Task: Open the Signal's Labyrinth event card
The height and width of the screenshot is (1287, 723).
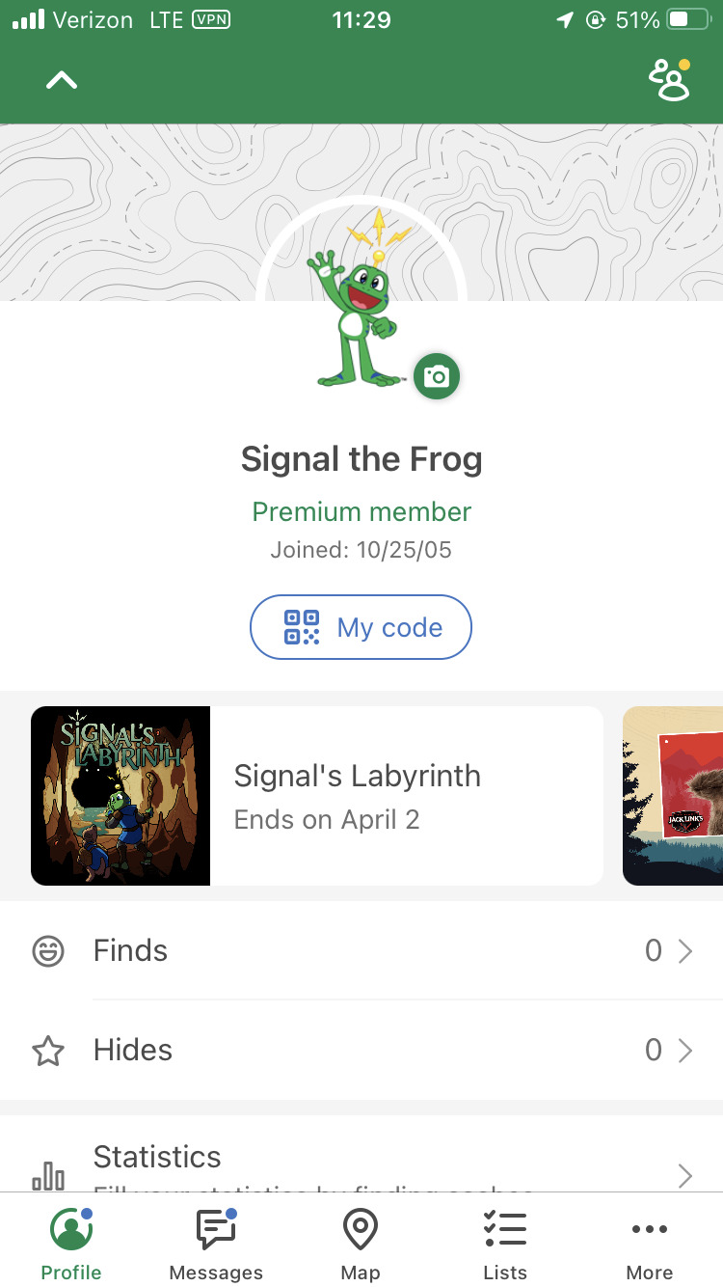Action: pos(405,796)
